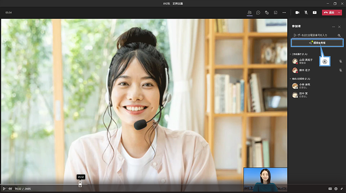Restore down the meeting window
Viewport: 346px width, 193px height.
[335, 3]
